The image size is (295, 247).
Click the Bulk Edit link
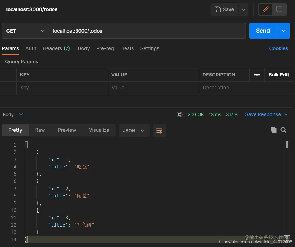[279, 75]
